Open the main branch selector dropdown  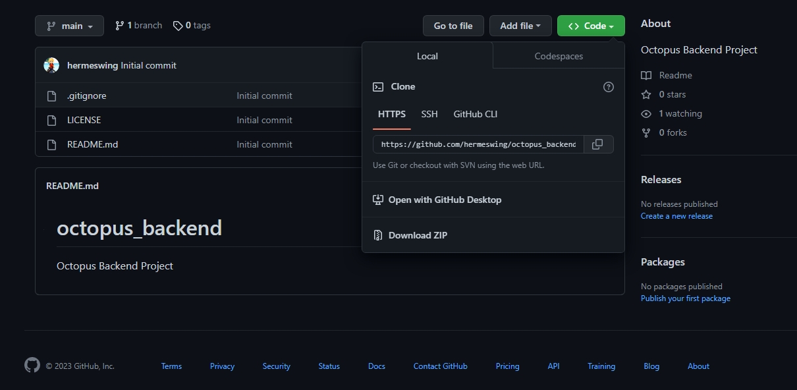click(69, 26)
